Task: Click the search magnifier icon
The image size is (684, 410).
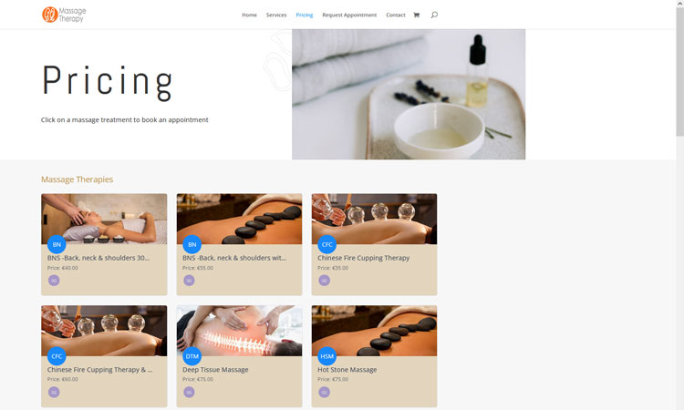Action: pos(434,15)
